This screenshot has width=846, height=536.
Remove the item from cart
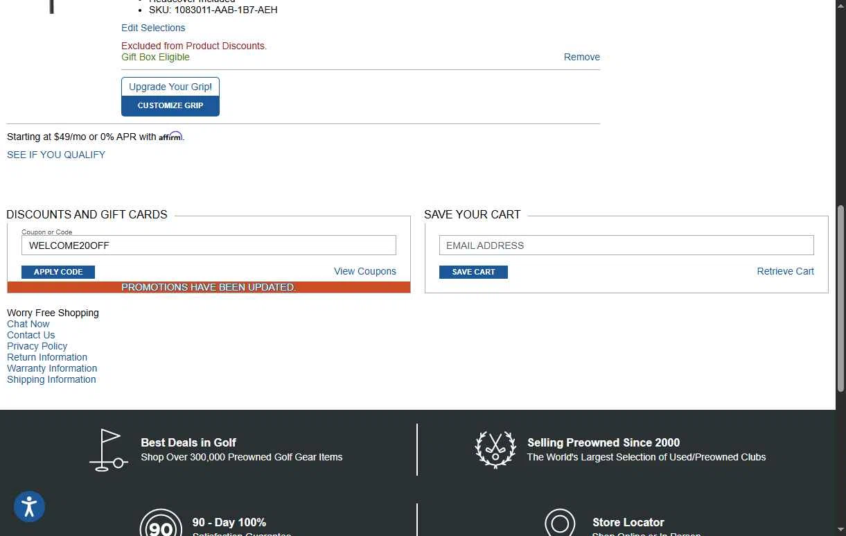click(582, 57)
